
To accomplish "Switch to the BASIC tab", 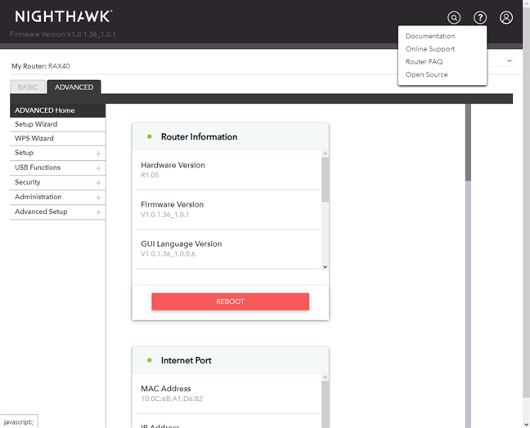I will click(x=28, y=87).
